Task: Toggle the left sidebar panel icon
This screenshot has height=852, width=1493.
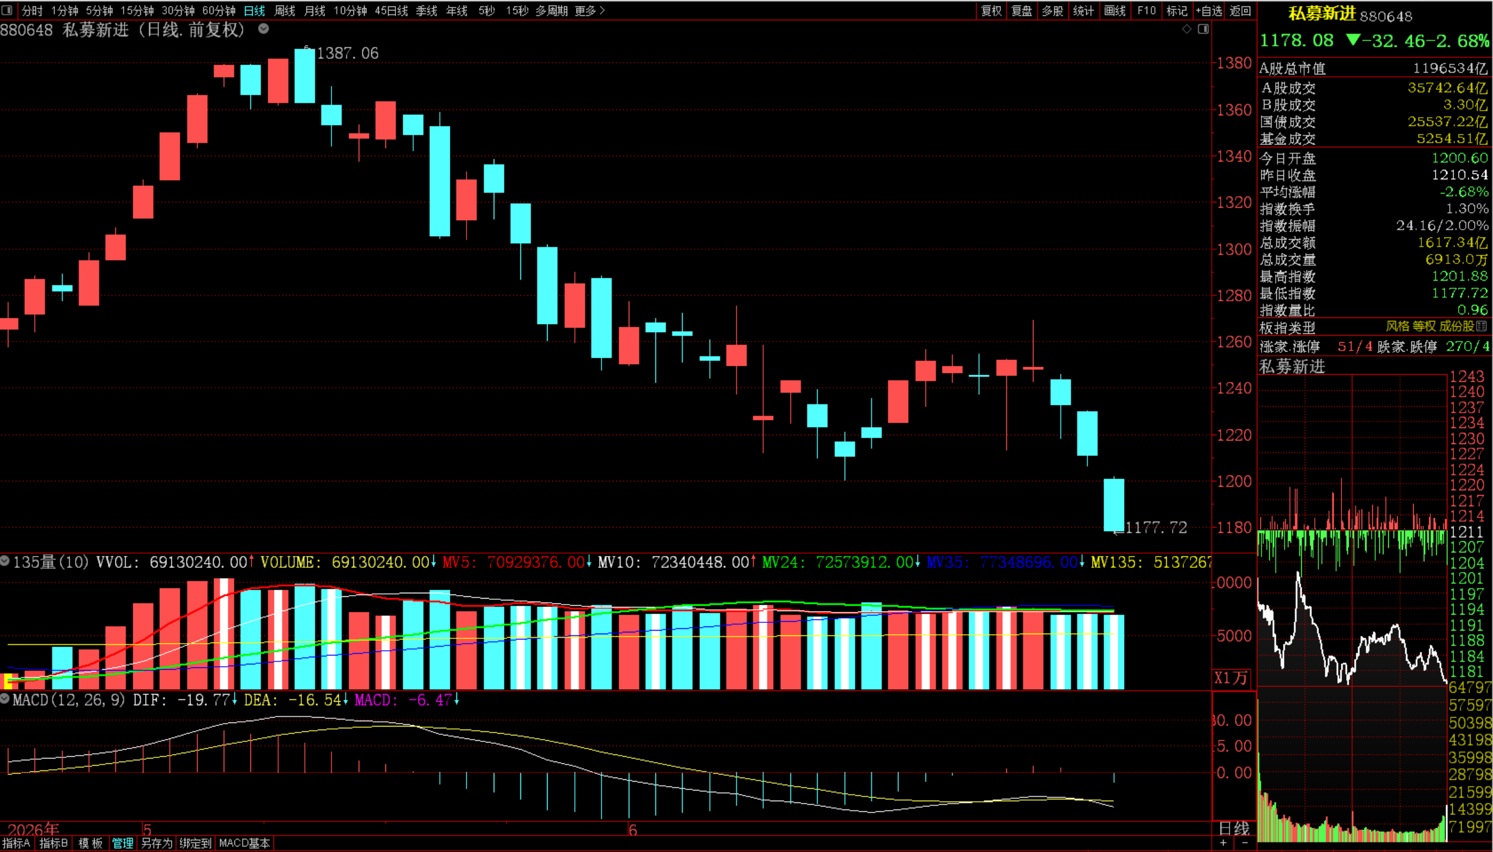Action: pos(7,10)
